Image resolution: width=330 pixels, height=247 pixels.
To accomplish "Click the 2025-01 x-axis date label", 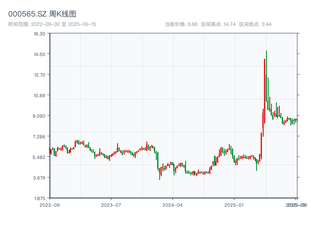I will point(235,205).
